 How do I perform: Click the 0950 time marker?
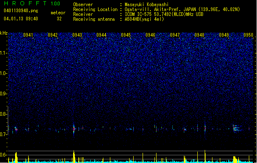click(x=248, y=35)
